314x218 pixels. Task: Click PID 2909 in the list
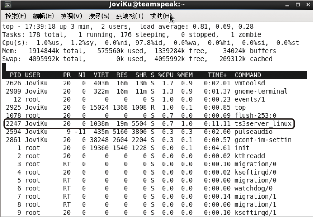click(14, 92)
